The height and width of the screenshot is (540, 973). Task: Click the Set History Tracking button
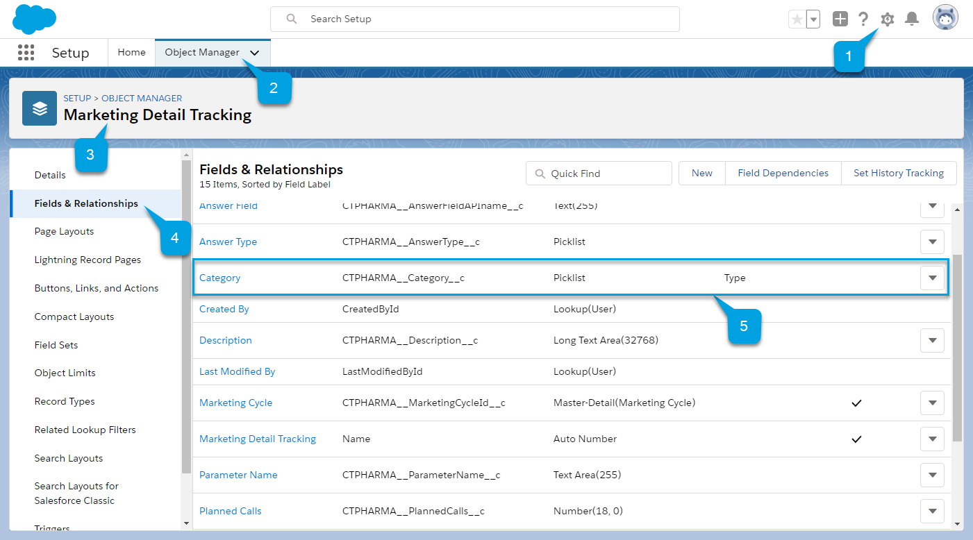coord(898,174)
